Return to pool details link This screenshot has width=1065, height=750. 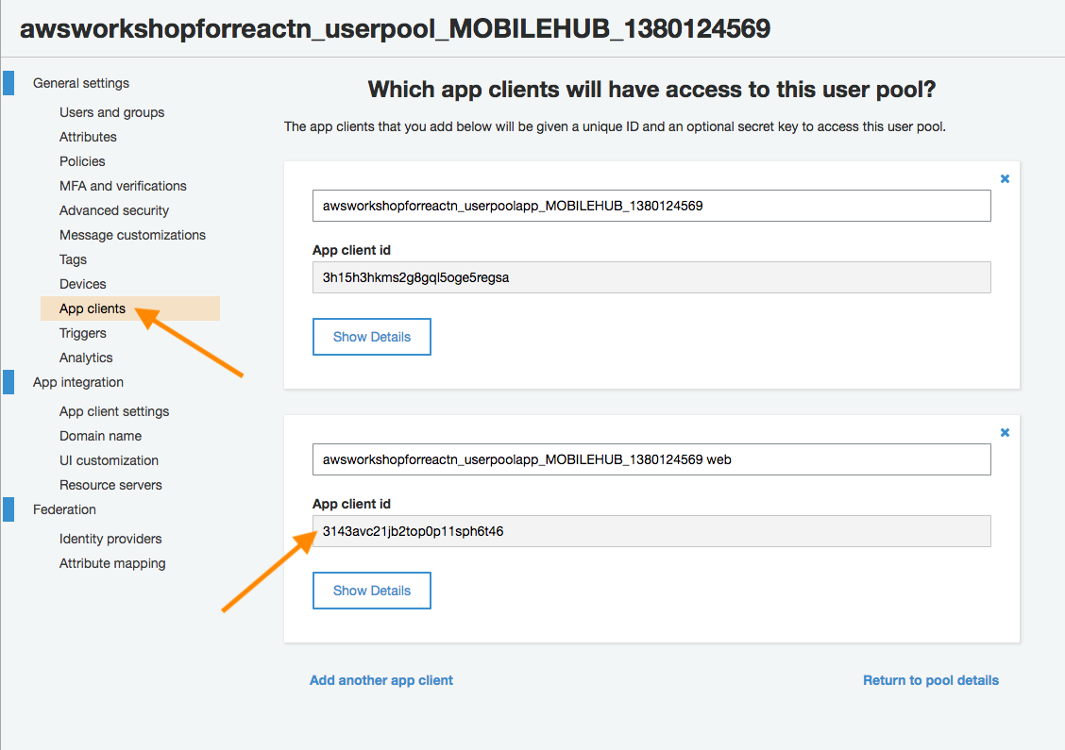pos(931,680)
